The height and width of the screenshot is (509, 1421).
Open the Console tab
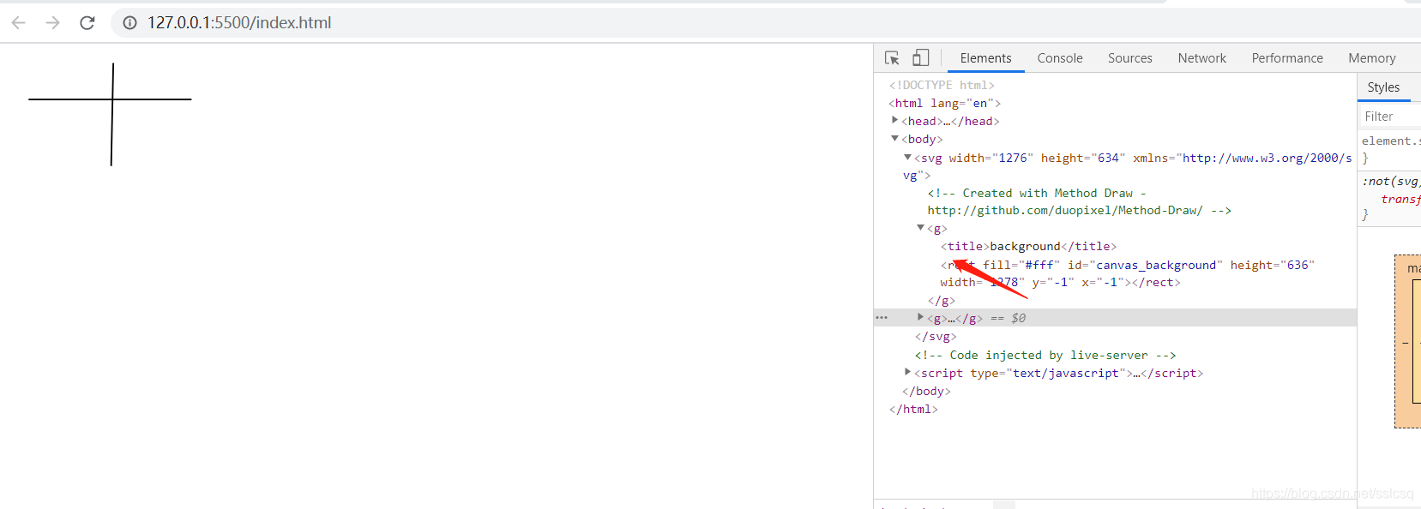(x=1060, y=58)
